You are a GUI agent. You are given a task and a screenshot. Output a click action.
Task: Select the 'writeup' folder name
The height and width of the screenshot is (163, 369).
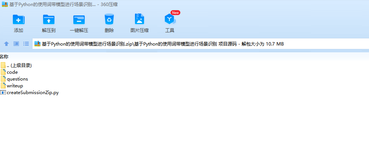tap(15, 86)
